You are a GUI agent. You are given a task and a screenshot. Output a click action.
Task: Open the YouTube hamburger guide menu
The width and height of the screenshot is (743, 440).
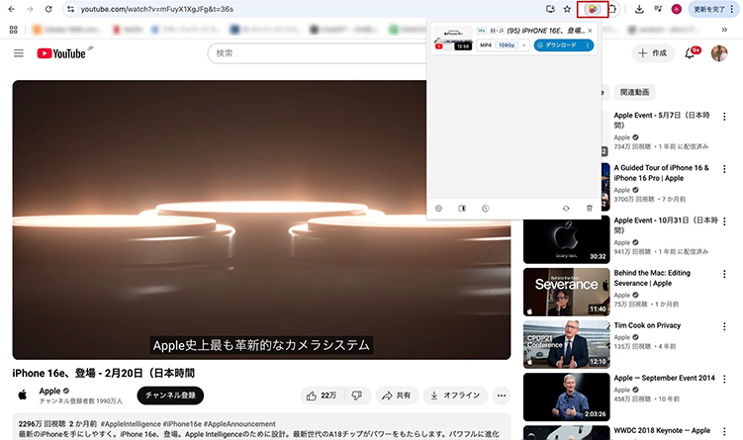click(x=19, y=53)
